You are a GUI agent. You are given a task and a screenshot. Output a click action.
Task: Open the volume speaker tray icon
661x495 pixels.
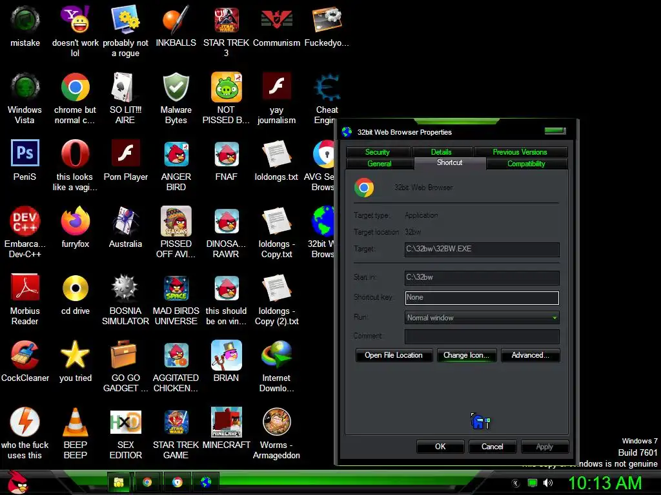(548, 483)
